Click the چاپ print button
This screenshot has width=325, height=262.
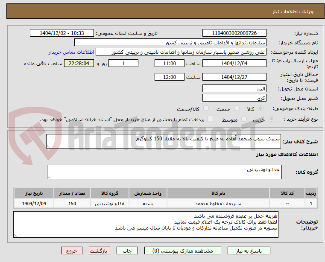[x=127, y=250]
